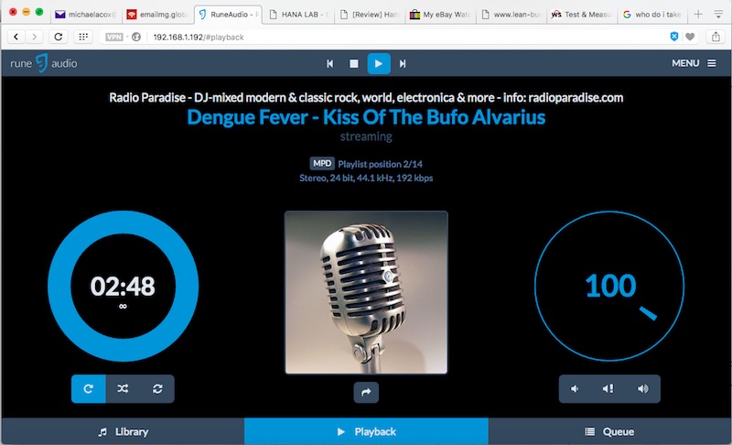Switch to the HANA LAB tab

299,15
